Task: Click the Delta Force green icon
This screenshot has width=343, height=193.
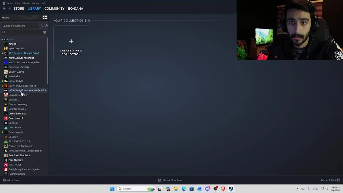Action: coord(6,128)
